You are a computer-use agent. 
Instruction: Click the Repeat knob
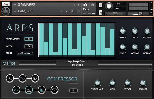pos(147,47)
